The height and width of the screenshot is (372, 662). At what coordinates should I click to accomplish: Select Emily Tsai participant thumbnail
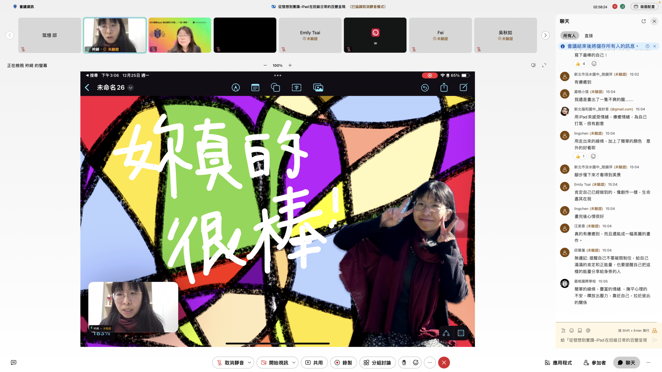click(x=310, y=35)
